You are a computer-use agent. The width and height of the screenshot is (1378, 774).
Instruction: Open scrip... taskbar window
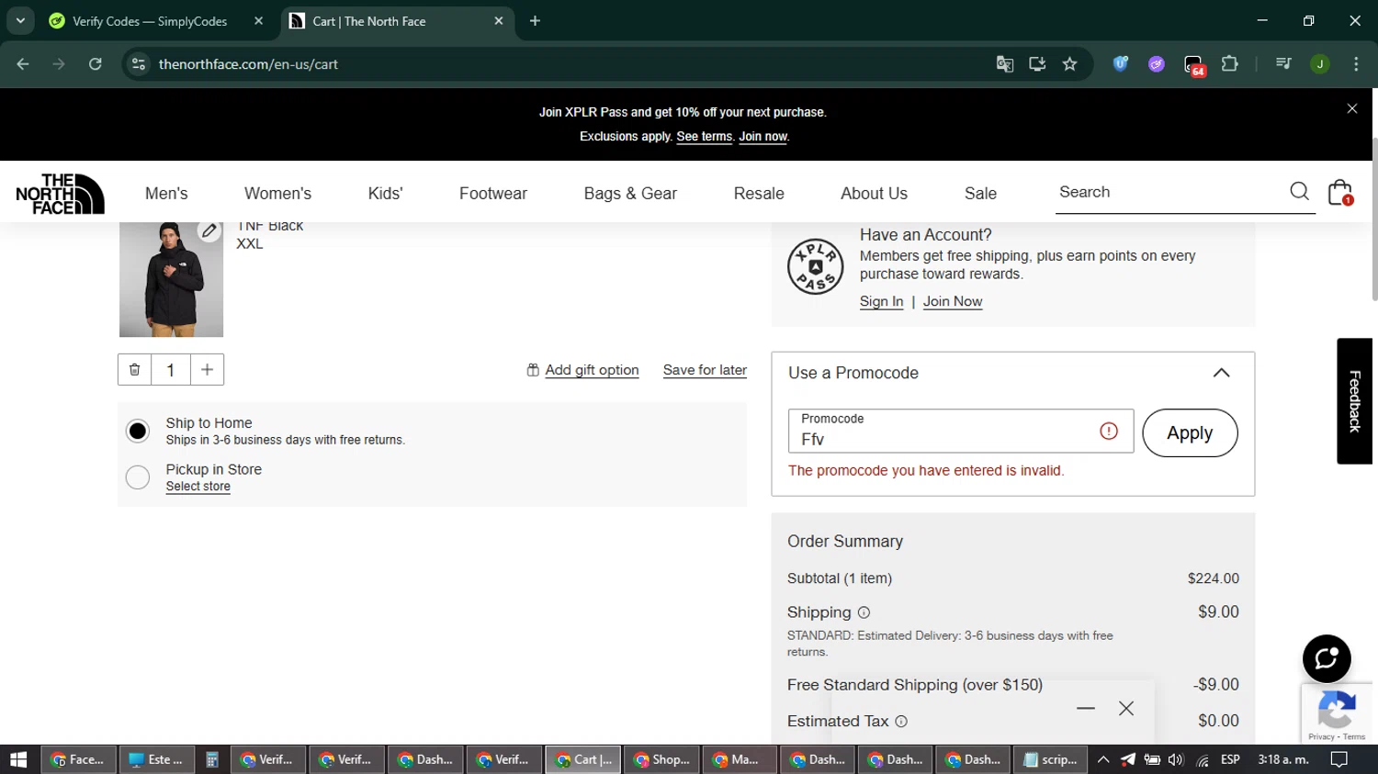click(1050, 759)
